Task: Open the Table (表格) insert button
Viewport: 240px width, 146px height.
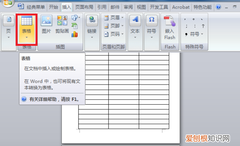Action: click(26, 29)
